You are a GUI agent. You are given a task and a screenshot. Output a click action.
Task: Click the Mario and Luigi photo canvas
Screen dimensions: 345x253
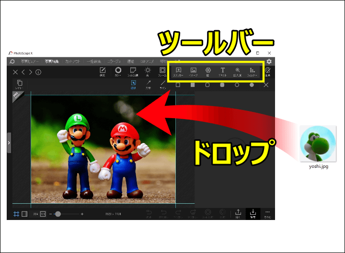(x=103, y=149)
